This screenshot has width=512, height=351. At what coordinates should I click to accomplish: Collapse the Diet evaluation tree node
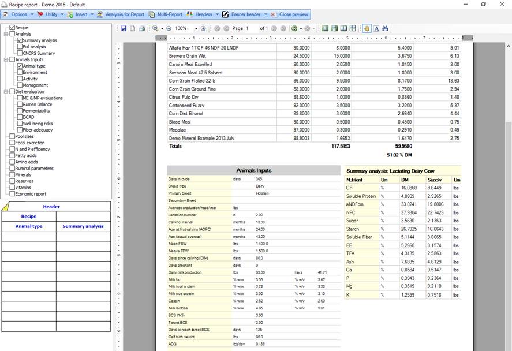pos(6,91)
